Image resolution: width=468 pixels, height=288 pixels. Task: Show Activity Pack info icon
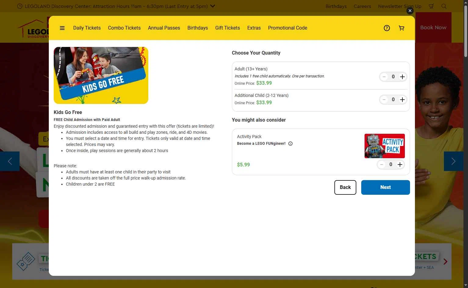tap(290, 144)
